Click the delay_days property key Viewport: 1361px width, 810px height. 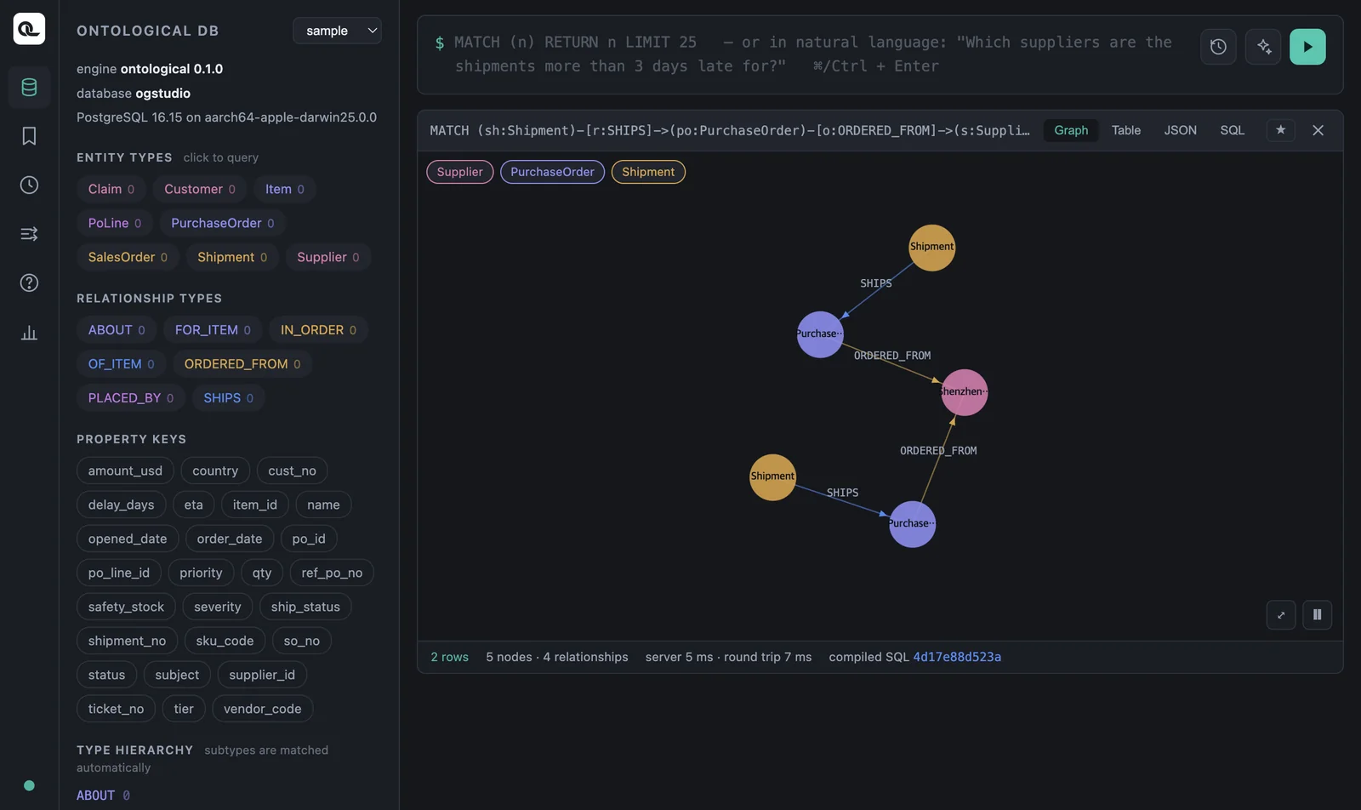coord(121,505)
